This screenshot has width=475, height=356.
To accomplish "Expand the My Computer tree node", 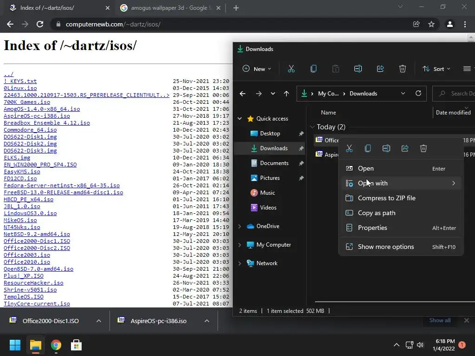I will click(x=240, y=245).
